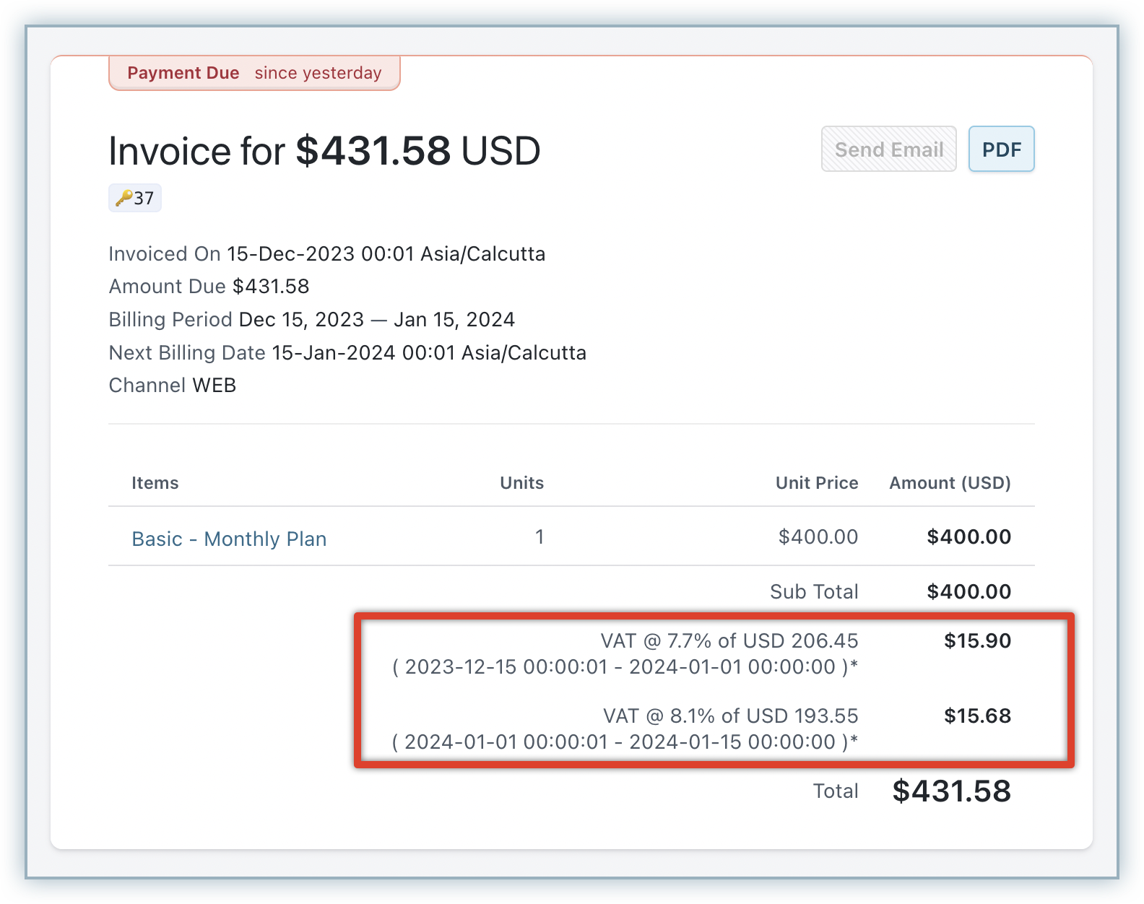Click the Channel WEB field
The width and height of the screenshot is (1144, 904).
[173, 386]
